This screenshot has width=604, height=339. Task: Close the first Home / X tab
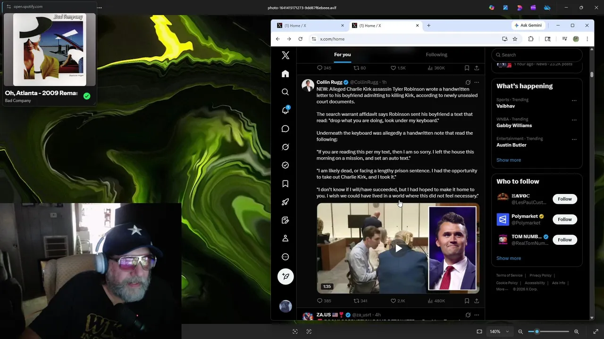[343, 25]
